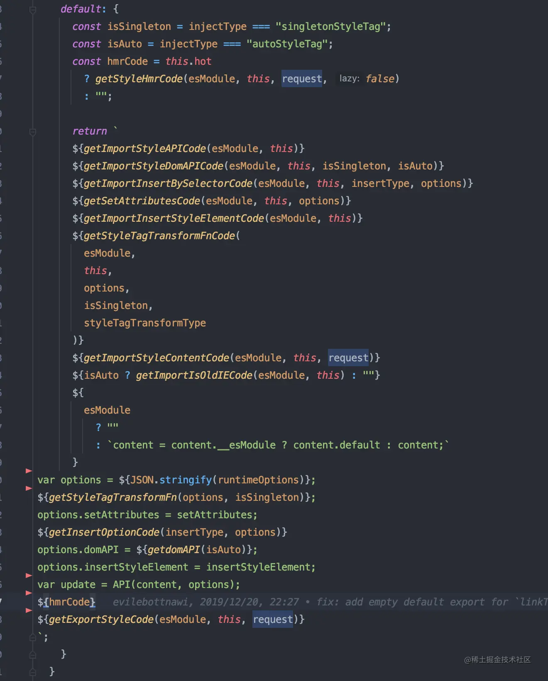This screenshot has width=548, height=681.
Task: Click getImportInsertBySelectorCode function name
Action: (168, 183)
